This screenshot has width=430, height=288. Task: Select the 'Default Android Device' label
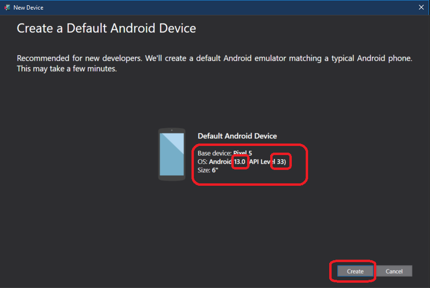237,136
